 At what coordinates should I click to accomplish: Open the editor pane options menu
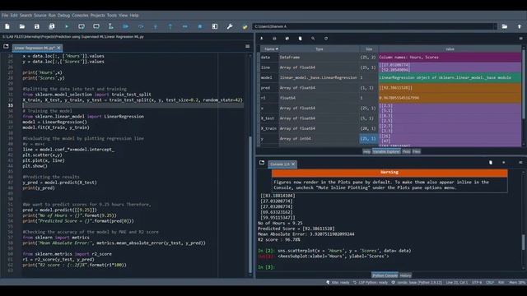[x=247, y=46]
